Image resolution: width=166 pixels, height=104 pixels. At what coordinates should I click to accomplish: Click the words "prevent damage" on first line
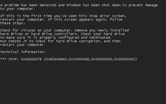pyautogui.click(x=143, y=5)
